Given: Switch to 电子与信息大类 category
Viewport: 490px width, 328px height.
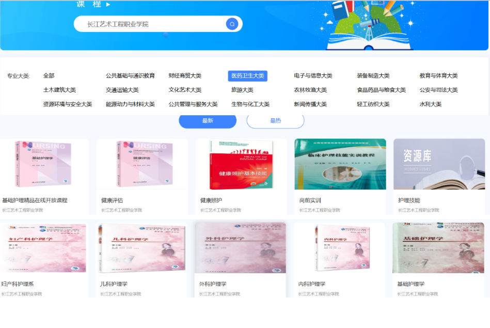Looking at the screenshot, I should pos(313,75).
